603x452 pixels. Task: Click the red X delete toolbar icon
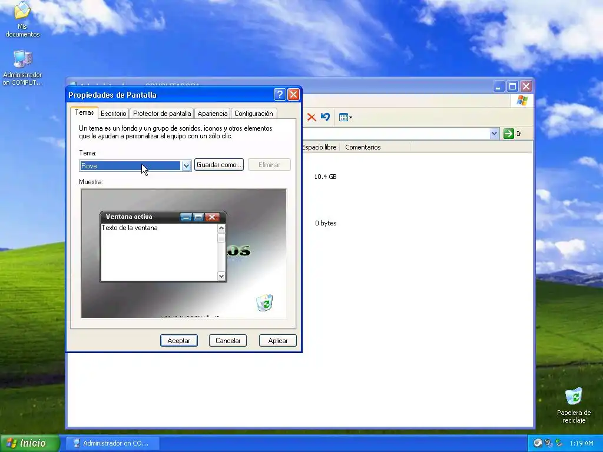(312, 117)
